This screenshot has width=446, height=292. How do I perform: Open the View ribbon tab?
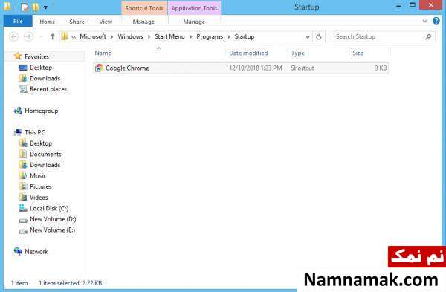tap(106, 22)
